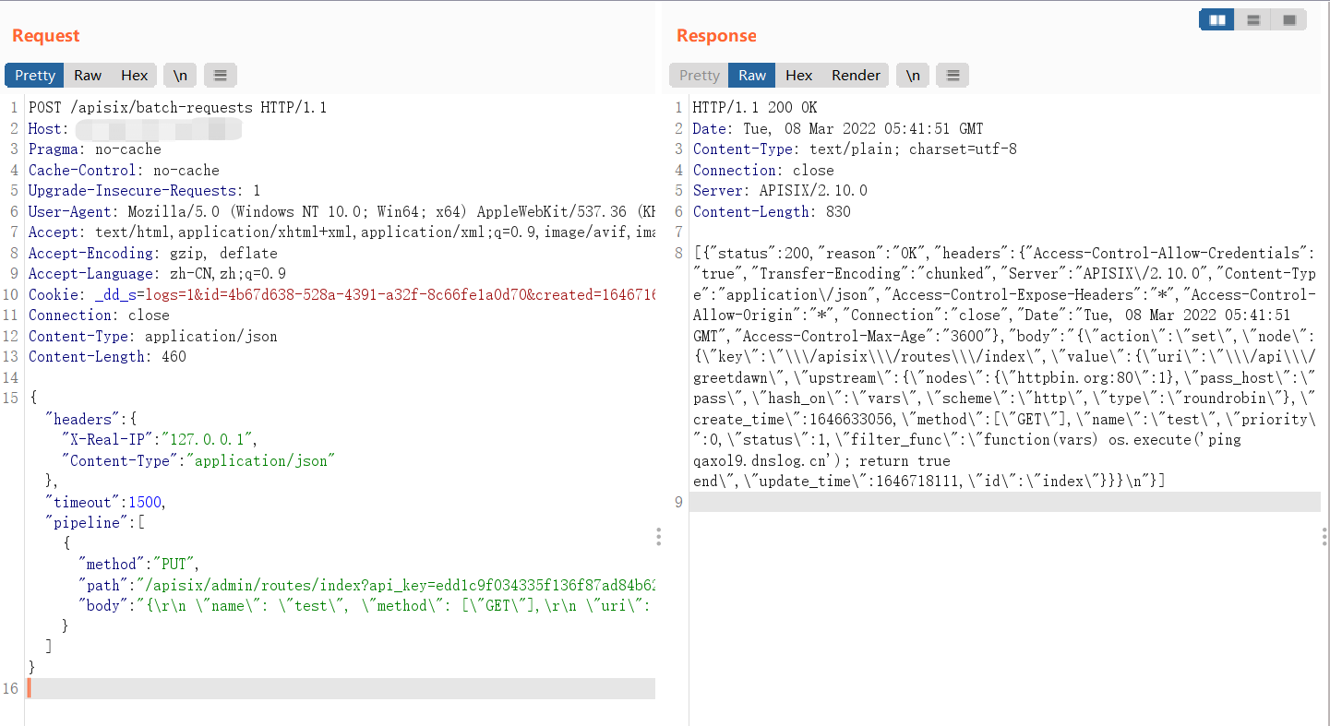Click the request Connection: close line
Image resolution: width=1330 pixels, height=726 pixels.
(99, 315)
